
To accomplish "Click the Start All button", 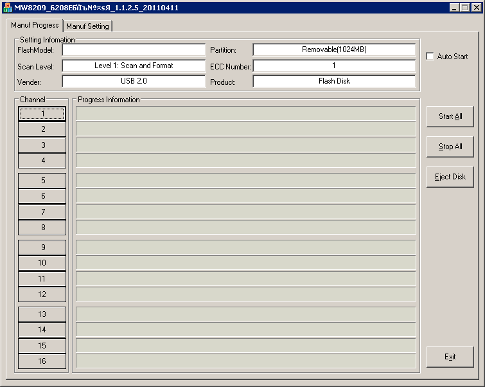I will coord(450,116).
